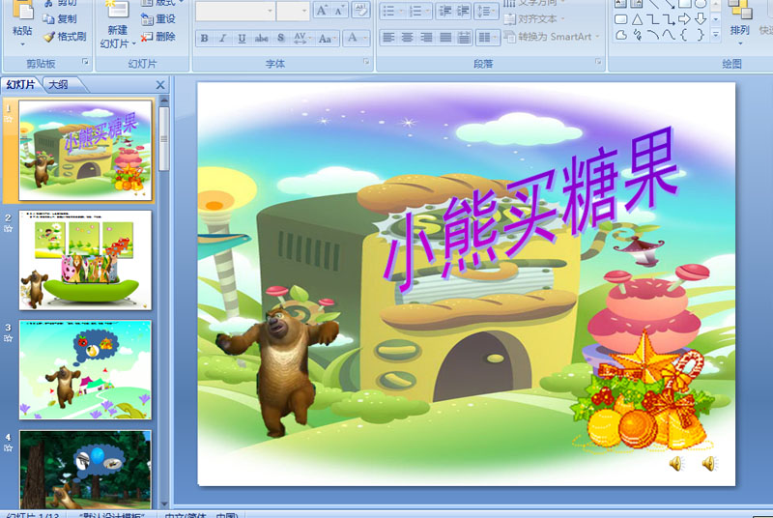Click thumbnail pane vertical scrollbar handle
The image size is (773, 518).
164,138
